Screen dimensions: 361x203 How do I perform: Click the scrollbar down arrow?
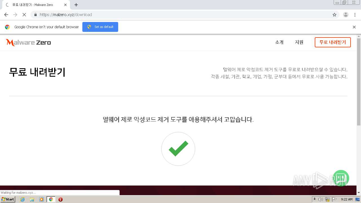(359, 193)
